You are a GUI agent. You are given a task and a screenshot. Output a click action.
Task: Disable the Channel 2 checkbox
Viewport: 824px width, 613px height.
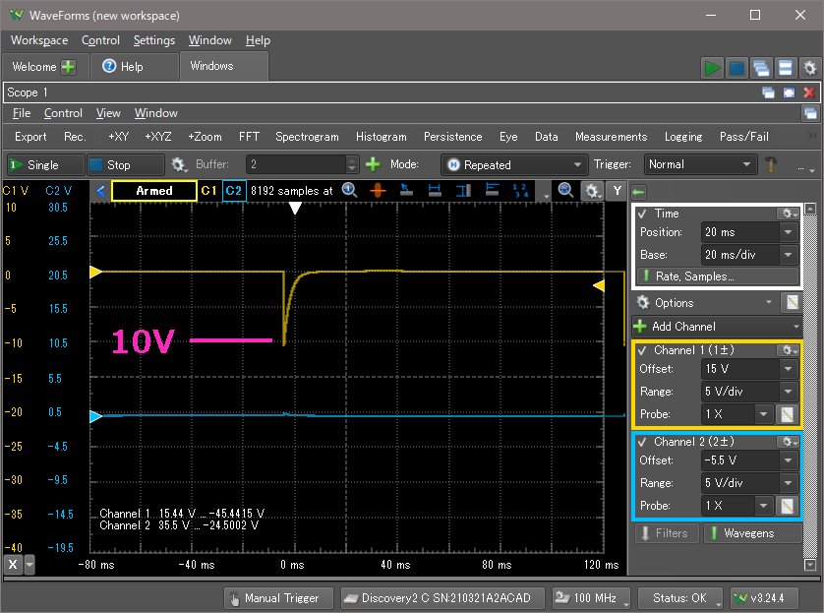(642, 442)
